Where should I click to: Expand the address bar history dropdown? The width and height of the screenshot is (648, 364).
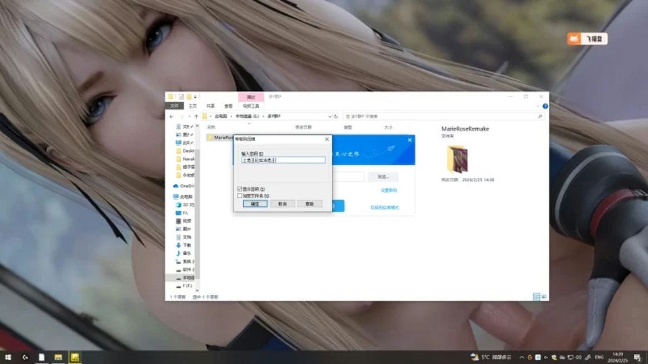329,117
